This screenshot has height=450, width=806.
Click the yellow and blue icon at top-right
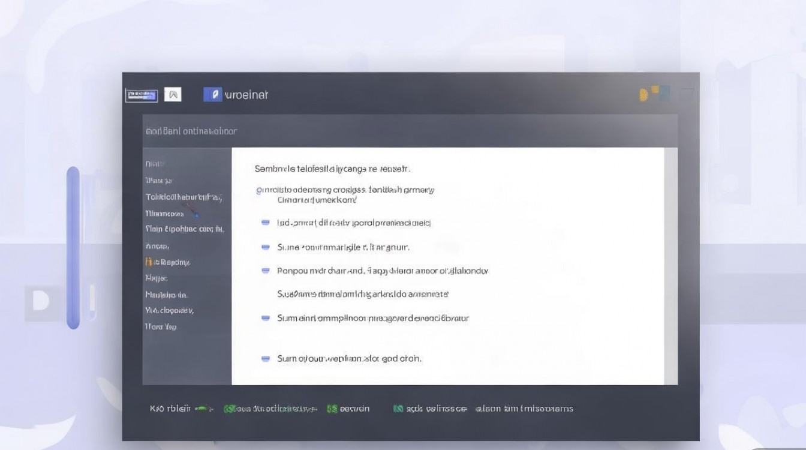[x=650, y=93]
